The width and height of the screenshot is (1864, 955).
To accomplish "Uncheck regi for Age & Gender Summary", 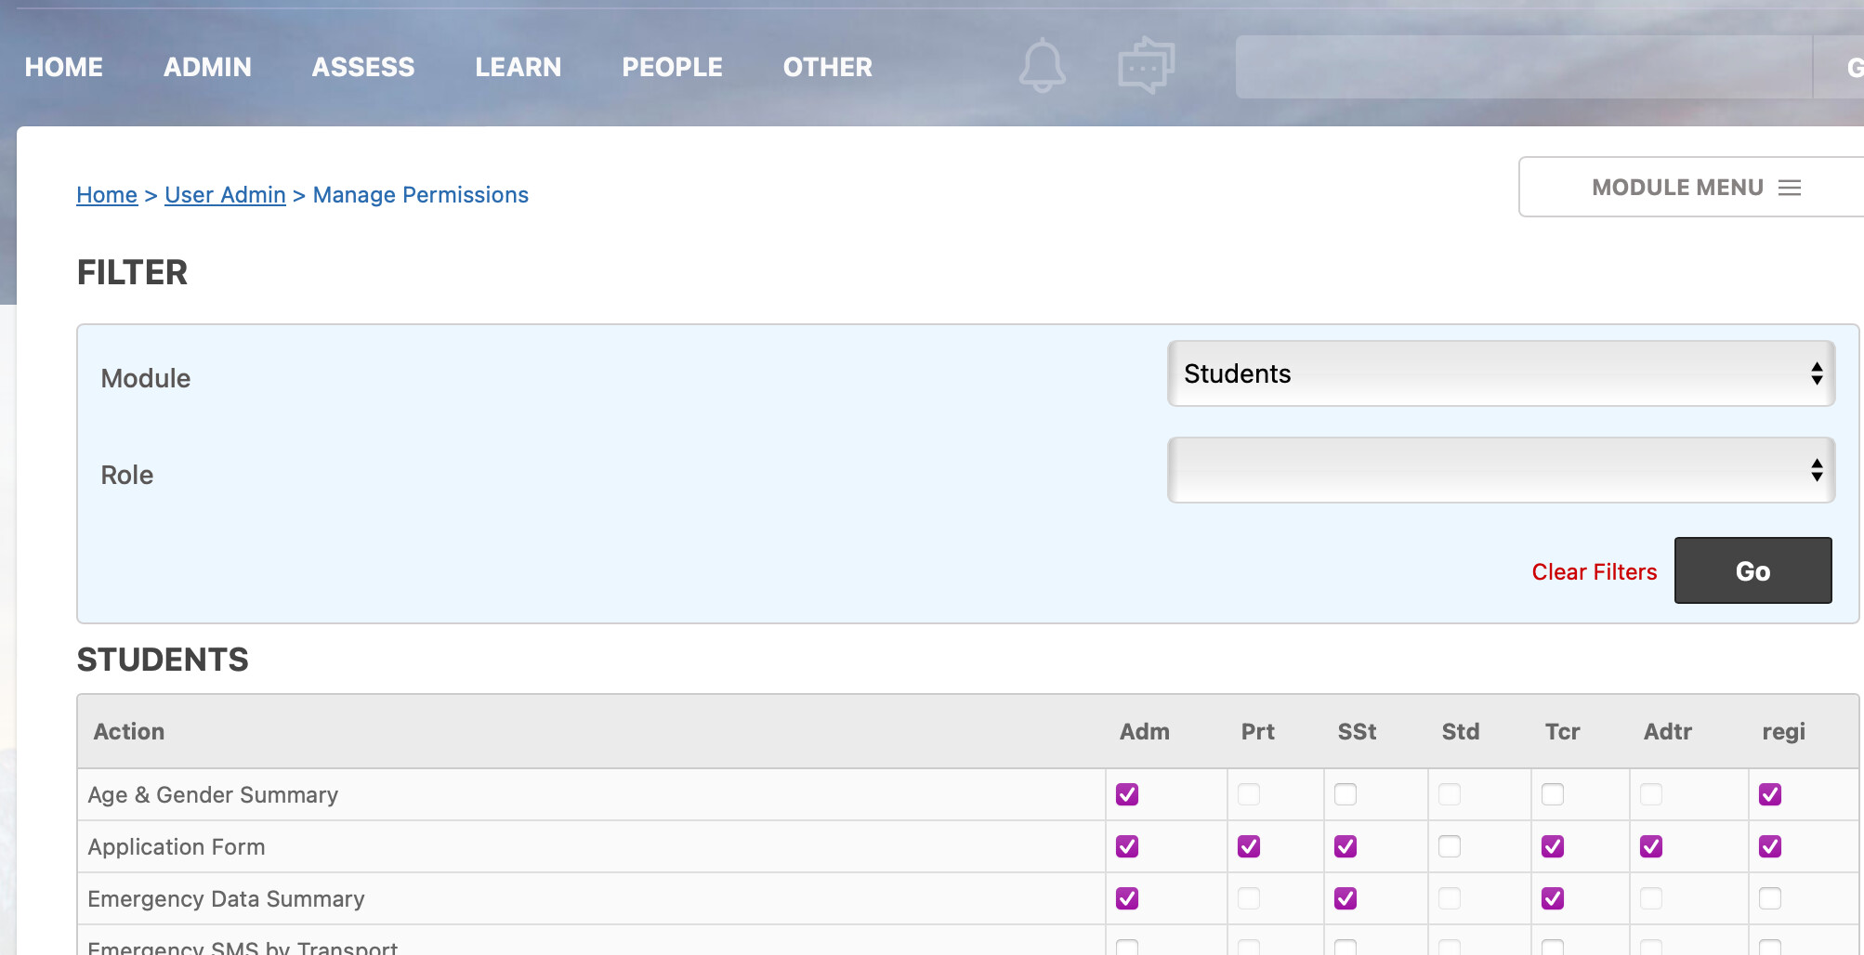I will pyautogui.click(x=1770, y=794).
